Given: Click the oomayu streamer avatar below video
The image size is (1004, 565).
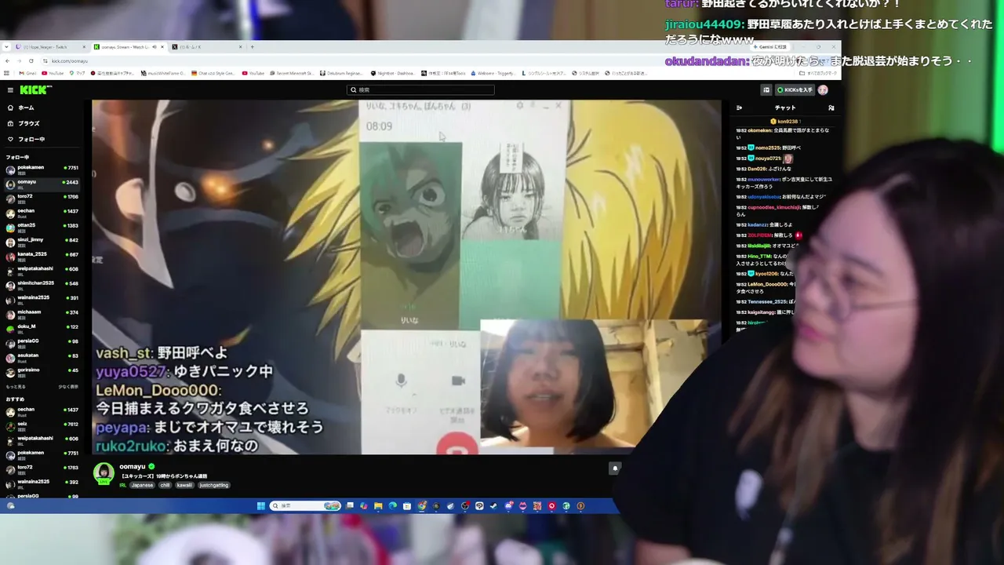Looking at the screenshot, I should click(x=104, y=473).
